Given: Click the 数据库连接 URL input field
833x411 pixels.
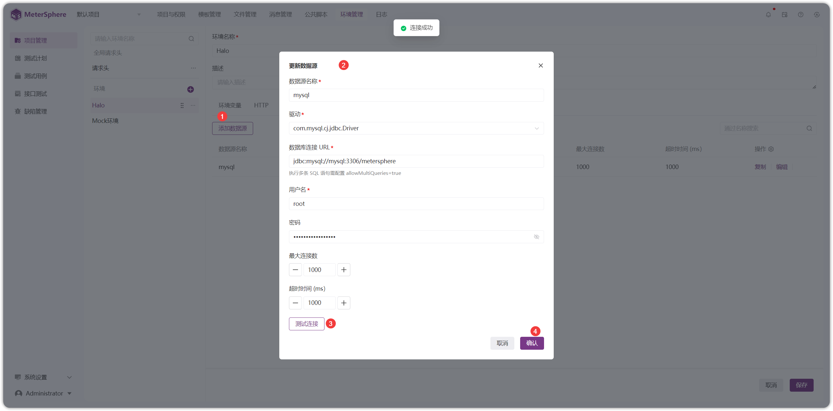Looking at the screenshot, I should click(416, 161).
